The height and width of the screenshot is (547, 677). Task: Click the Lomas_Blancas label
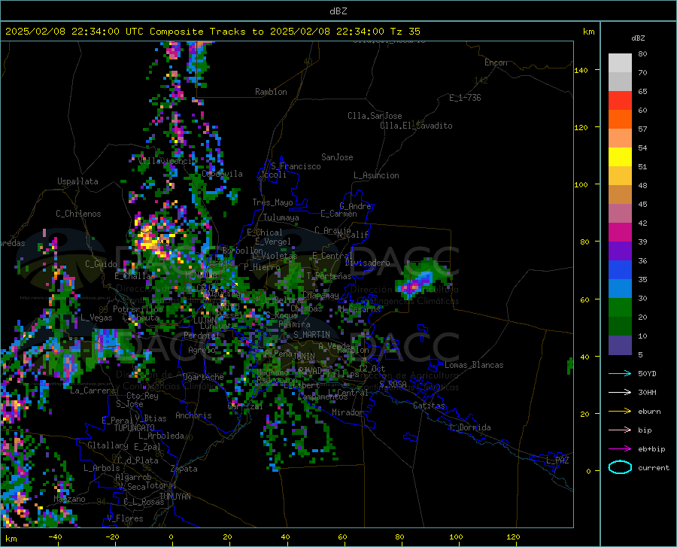pyautogui.click(x=474, y=365)
